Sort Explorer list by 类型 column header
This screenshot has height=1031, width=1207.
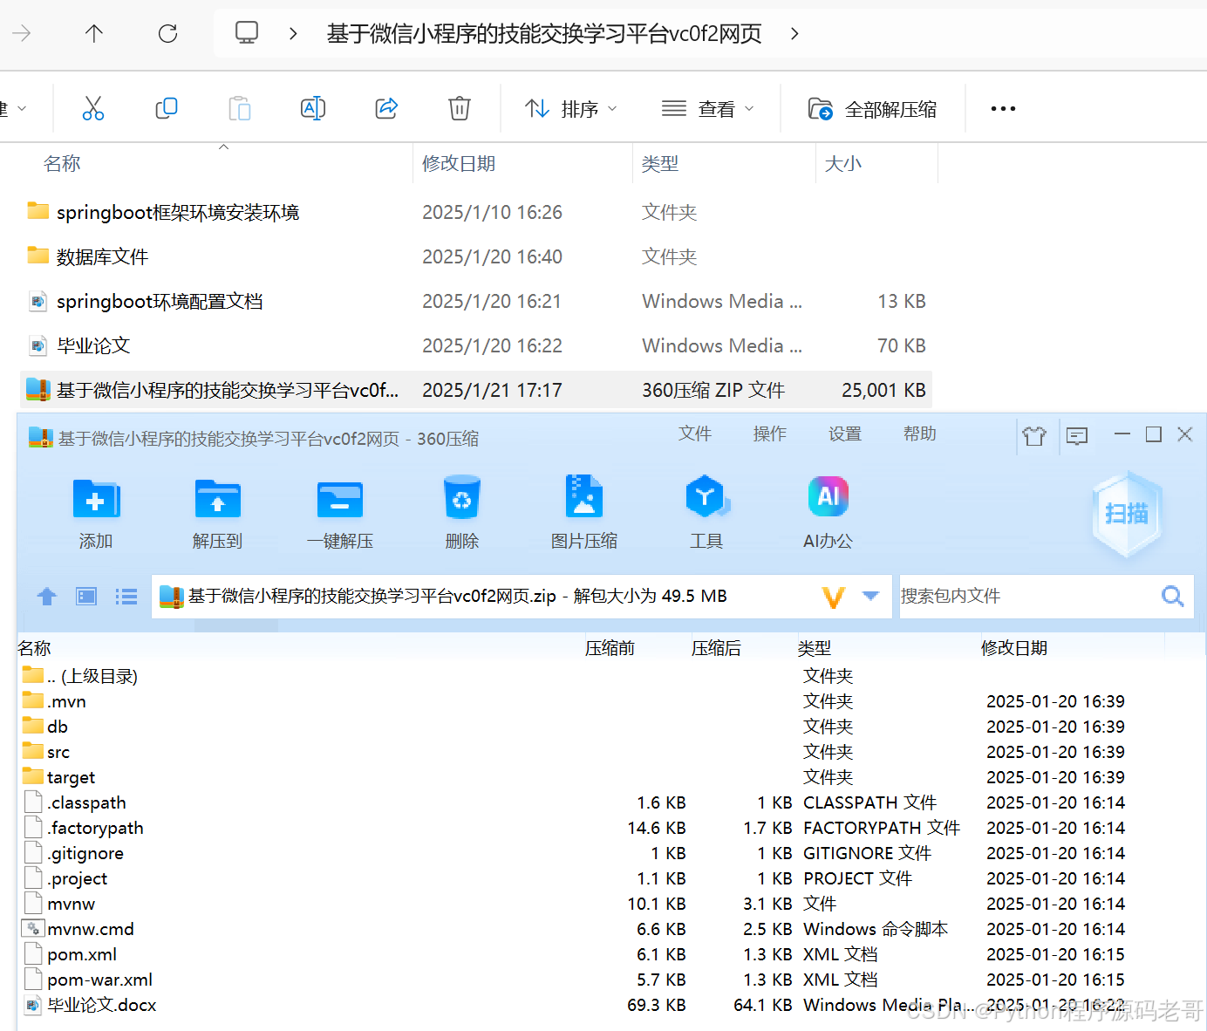[659, 163]
